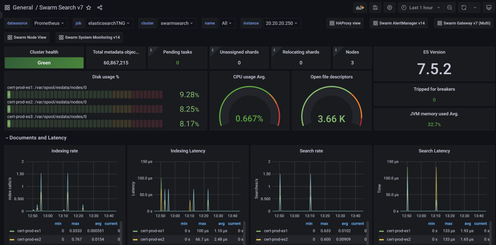Add a new panel to the dashboard
The width and height of the screenshot is (496, 245).
pos(360,7)
